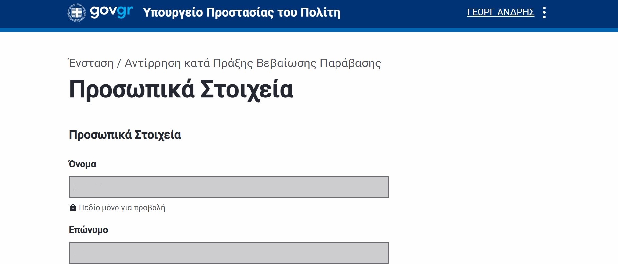
Task: Click the Greek coat of arms emblem
Action: 77,12
